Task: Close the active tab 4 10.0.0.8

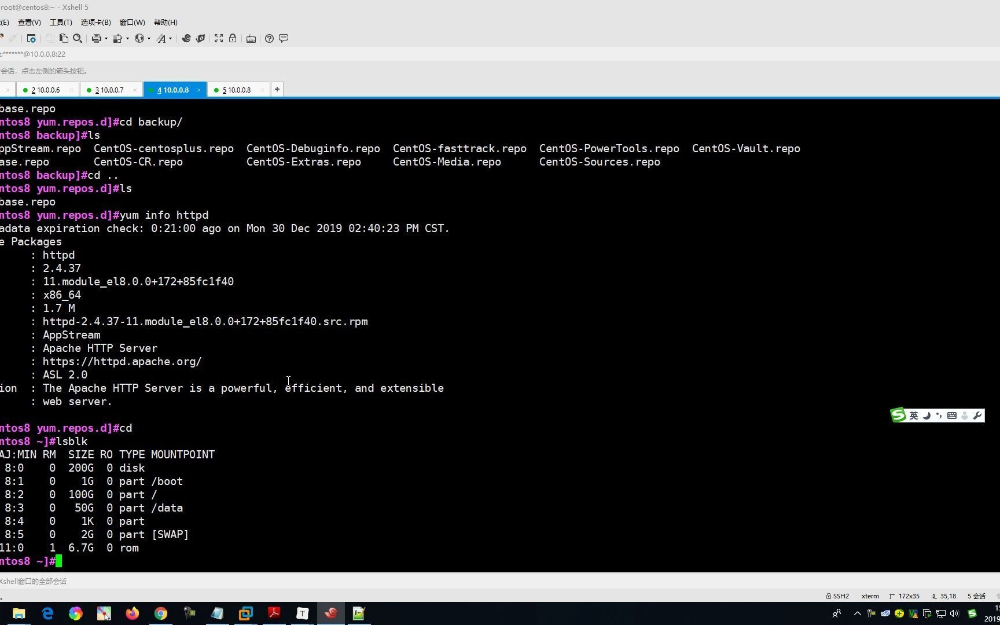Action: click(198, 90)
